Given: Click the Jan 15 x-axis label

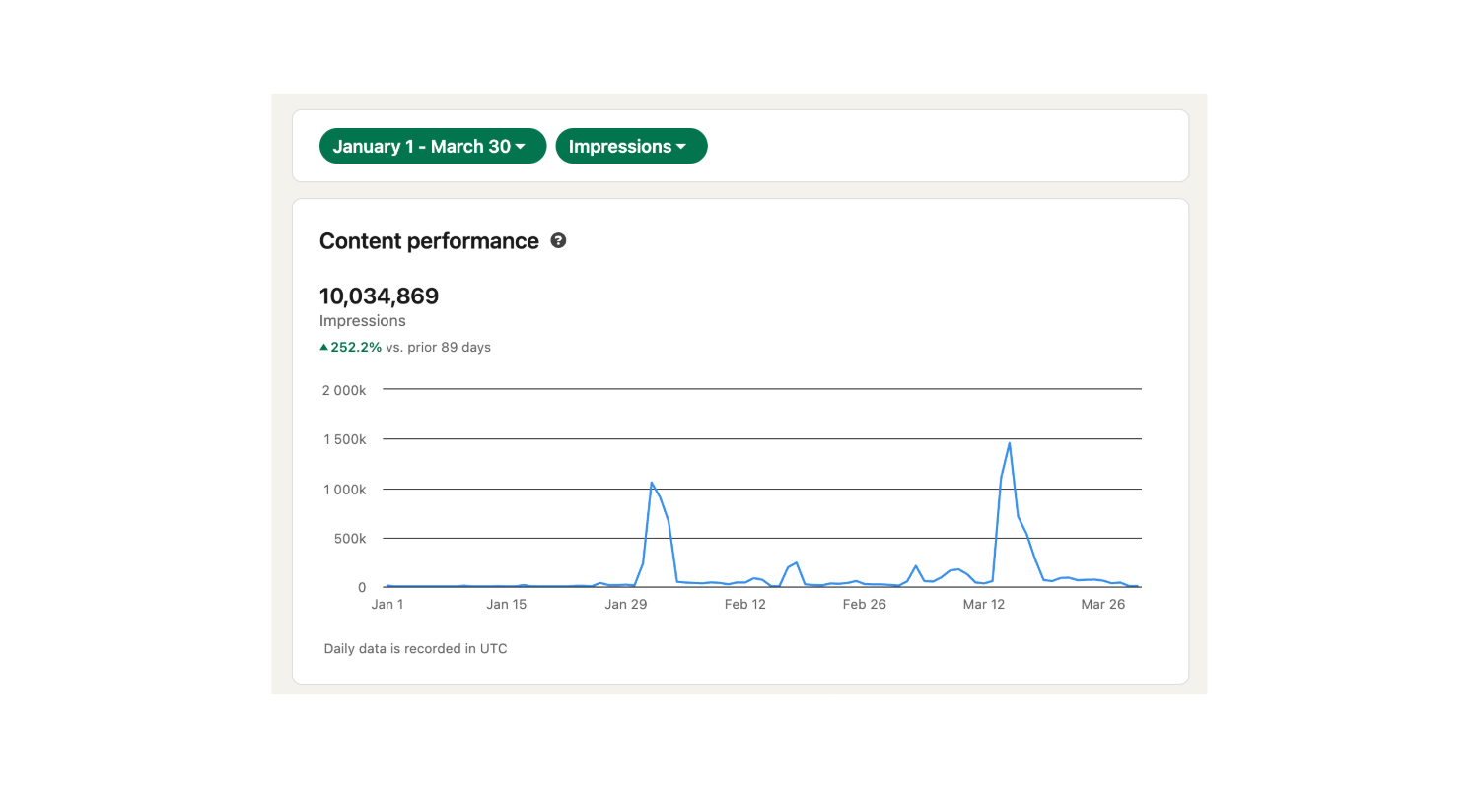Looking at the screenshot, I should tap(506, 605).
